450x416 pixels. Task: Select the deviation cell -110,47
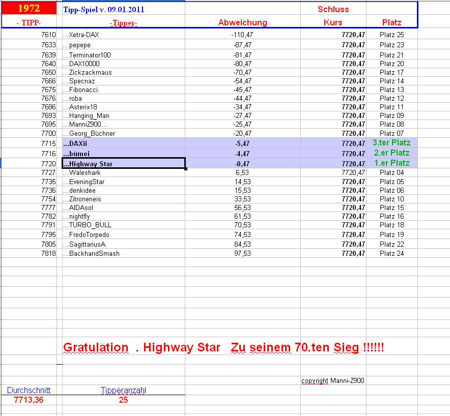click(x=242, y=35)
